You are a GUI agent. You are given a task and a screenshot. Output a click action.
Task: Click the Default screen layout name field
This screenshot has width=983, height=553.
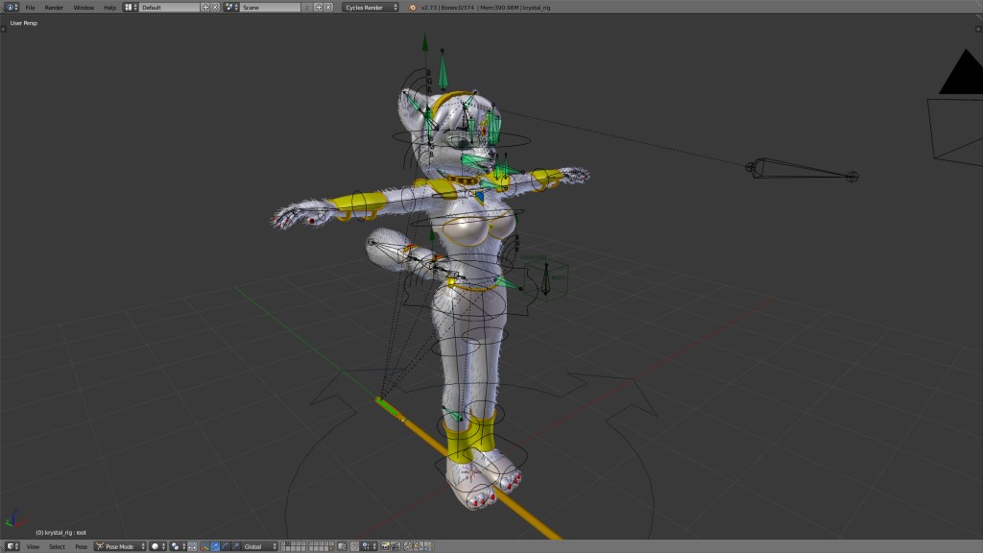168,7
